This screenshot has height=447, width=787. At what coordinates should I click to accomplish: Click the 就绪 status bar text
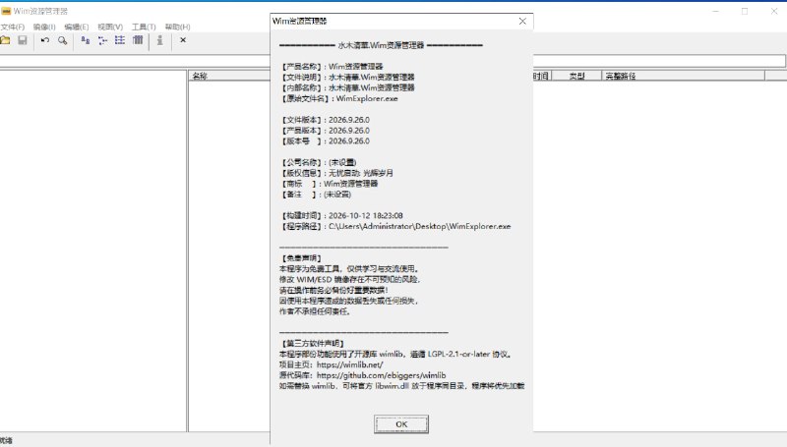point(6,440)
